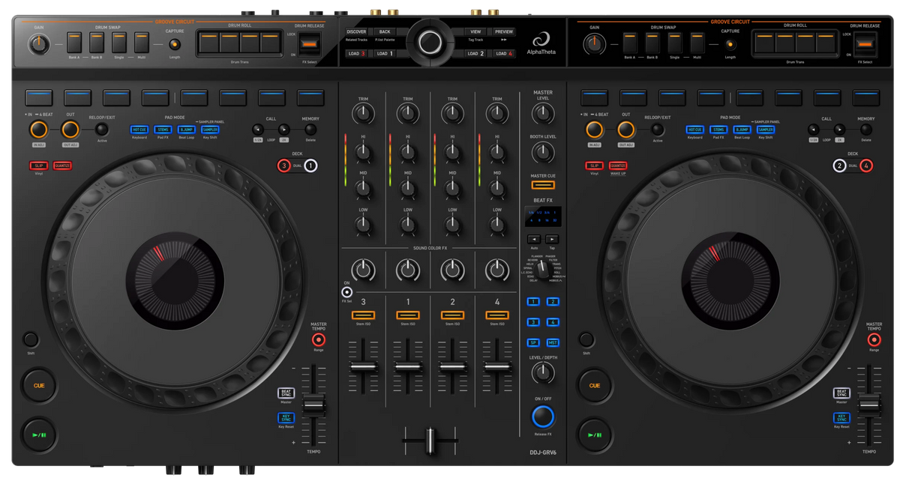Click the LOAD 2 button
Viewport: 900px width, 481px height.
click(475, 54)
